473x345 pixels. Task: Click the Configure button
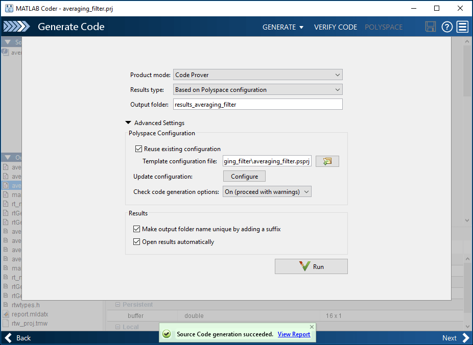coord(244,176)
